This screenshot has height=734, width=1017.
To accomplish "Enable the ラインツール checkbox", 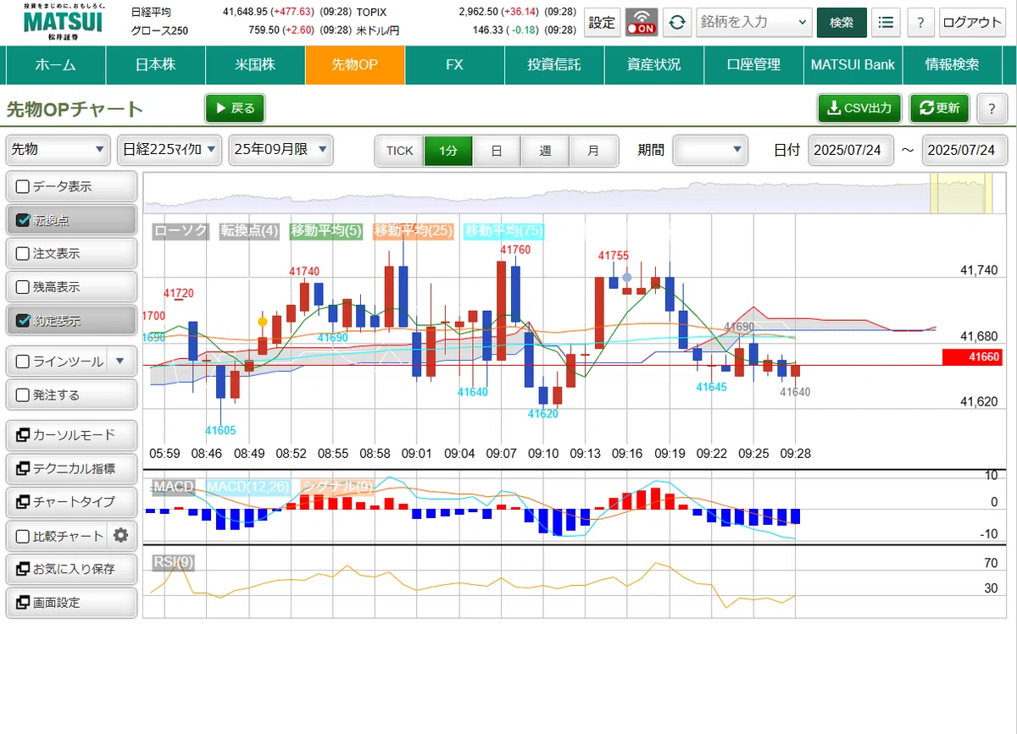I will tap(23, 361).
